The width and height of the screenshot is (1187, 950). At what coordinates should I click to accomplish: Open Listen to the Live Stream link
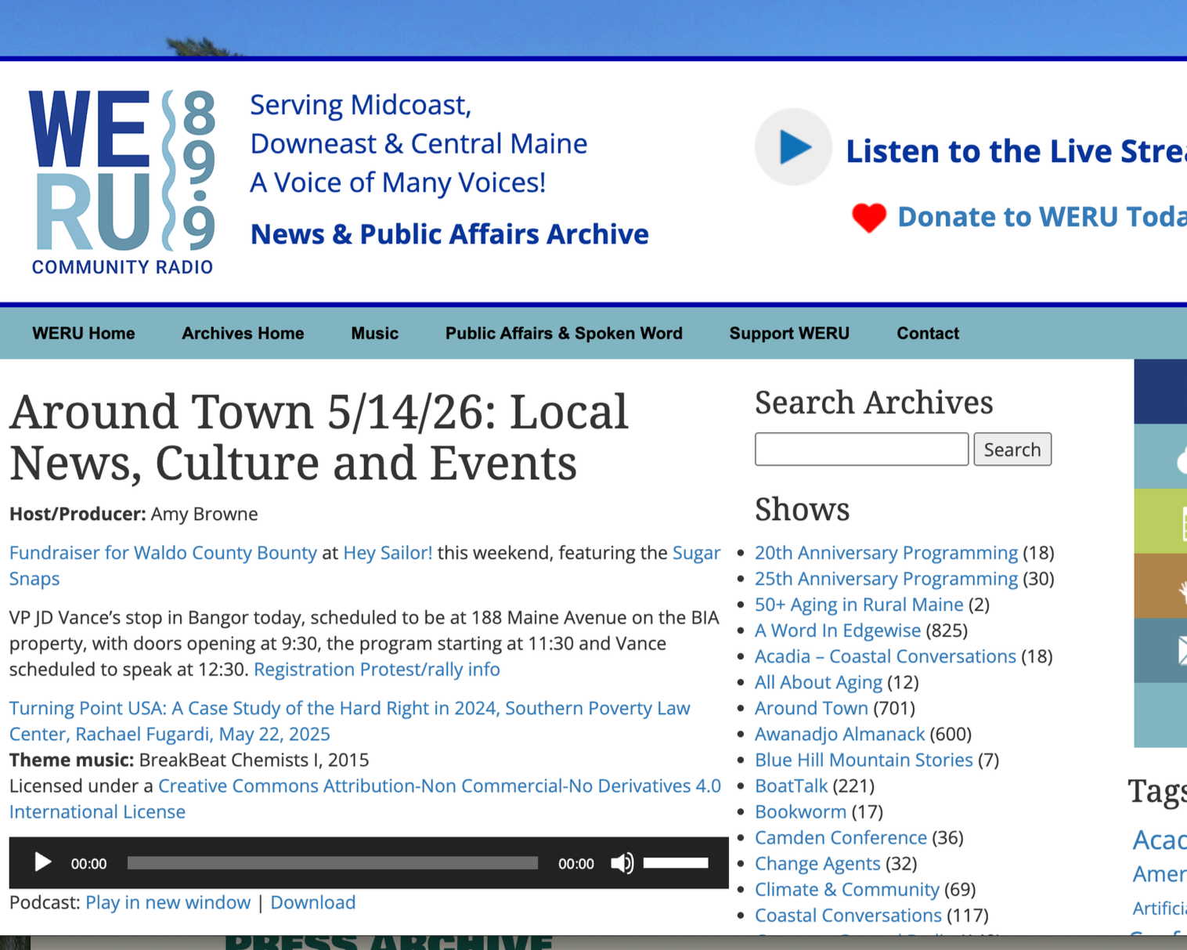pyautogui.click(x=1016, y=151)
